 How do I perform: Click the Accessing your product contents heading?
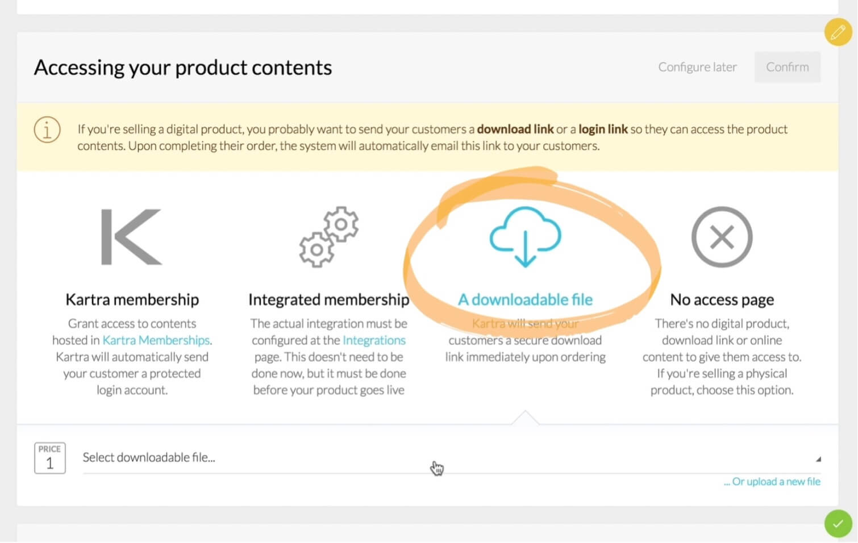coord(183,68)
